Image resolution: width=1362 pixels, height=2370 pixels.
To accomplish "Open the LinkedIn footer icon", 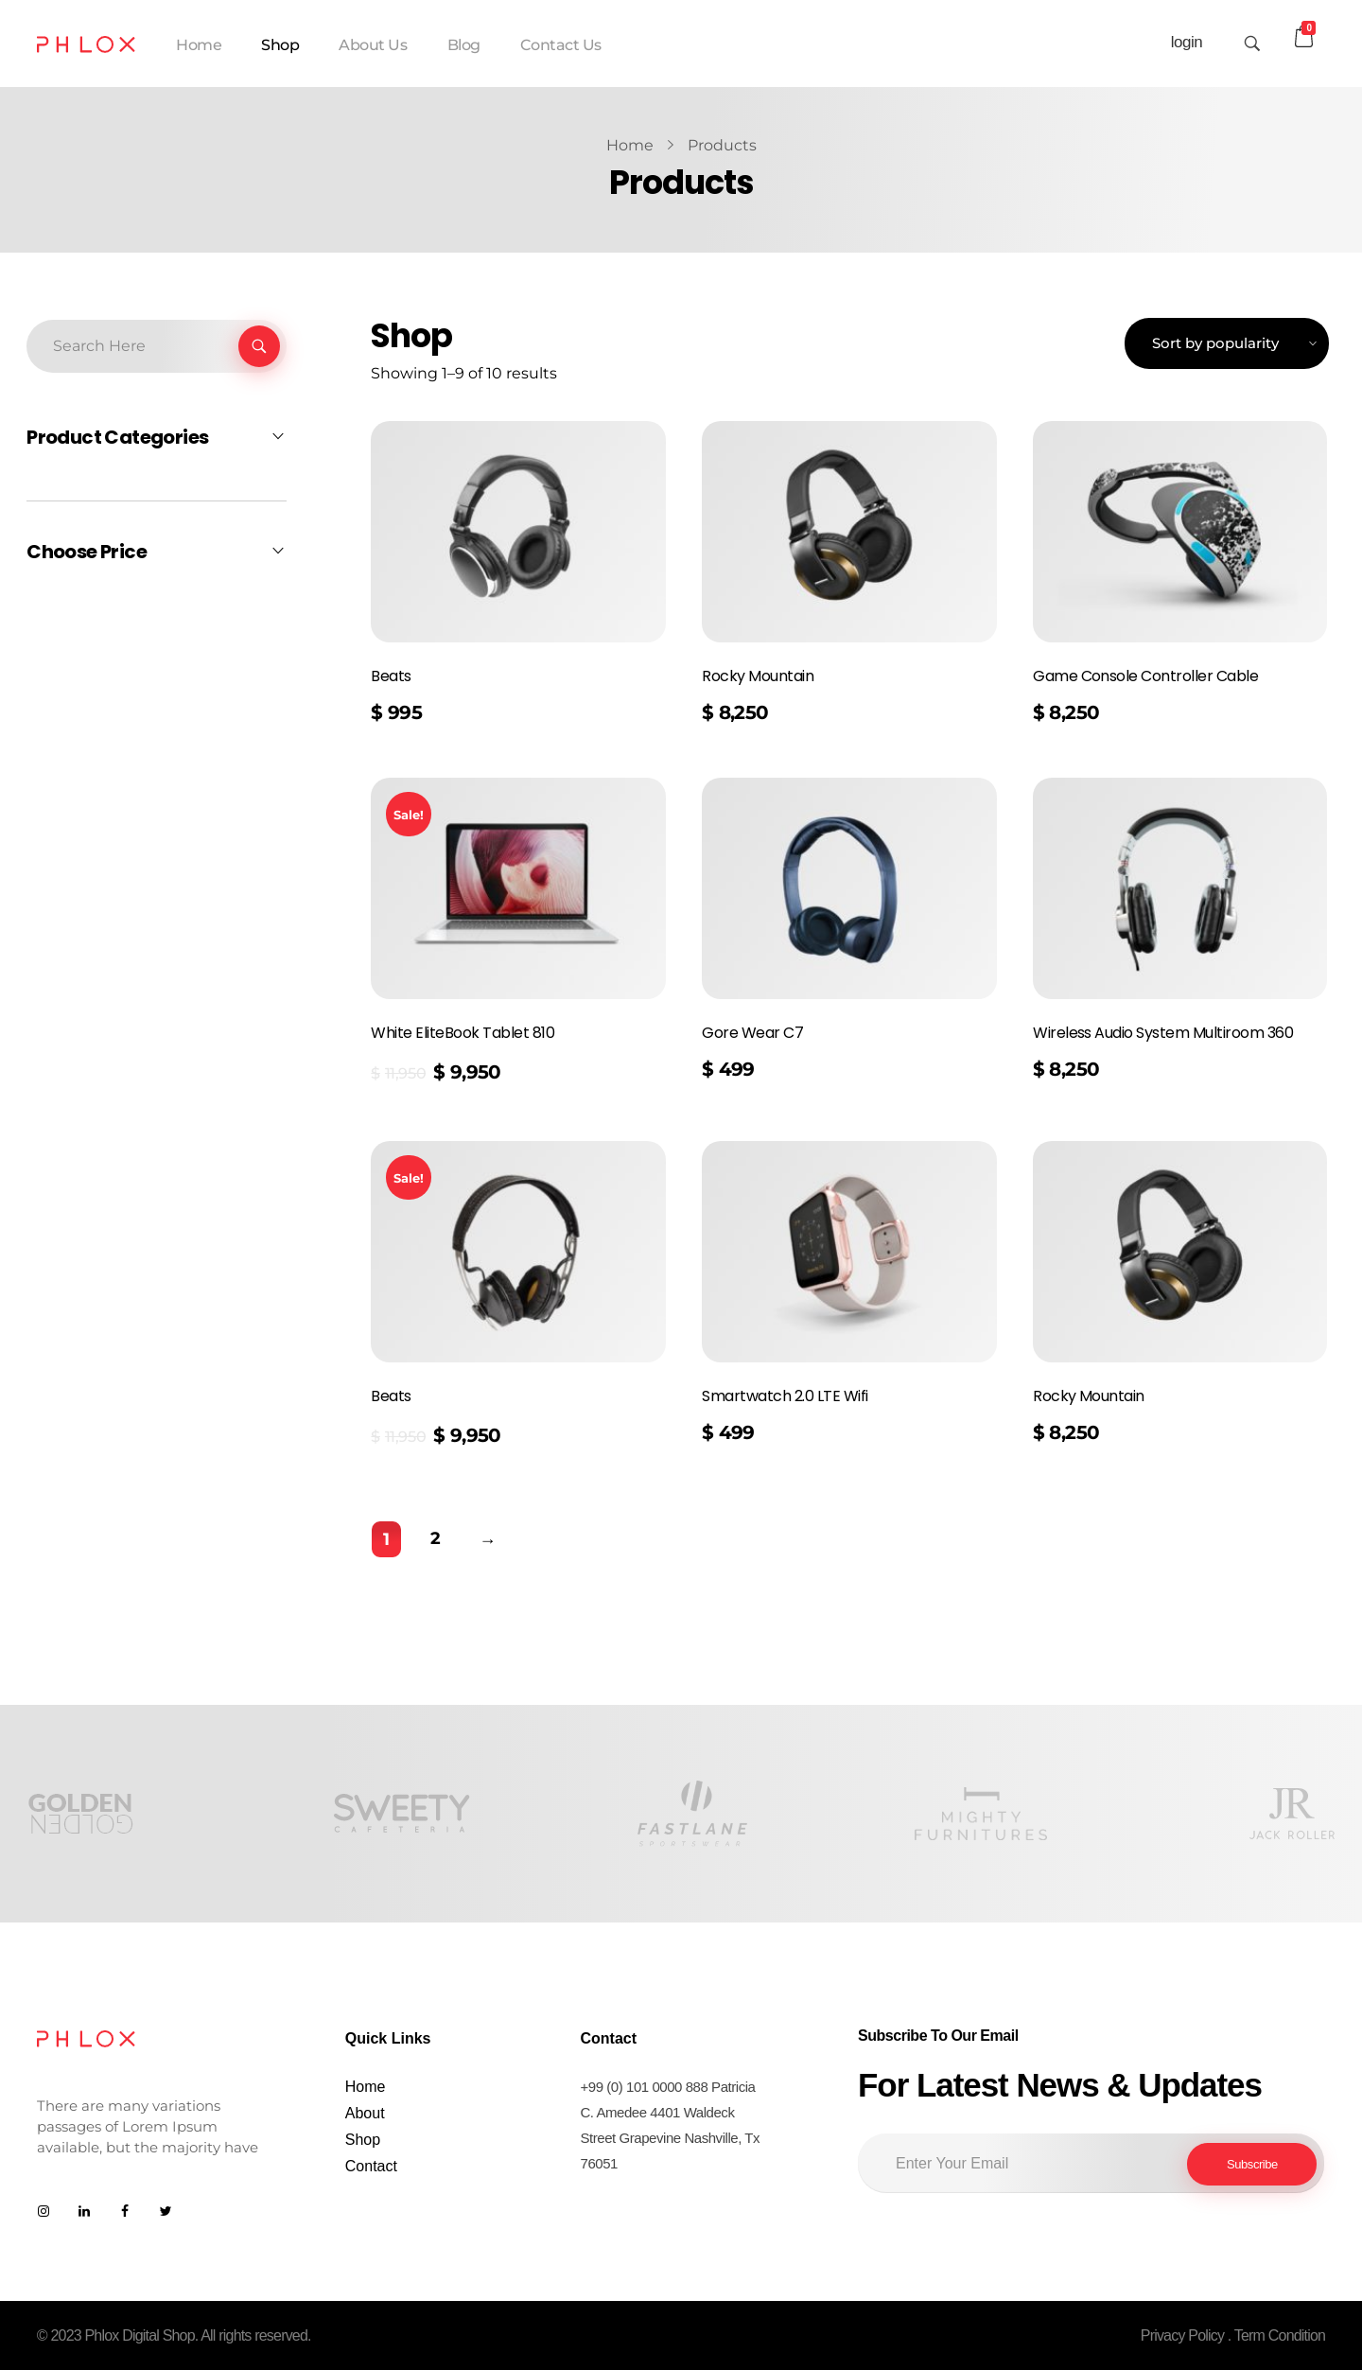I will pyautogui.click(x=84, y=2211).
